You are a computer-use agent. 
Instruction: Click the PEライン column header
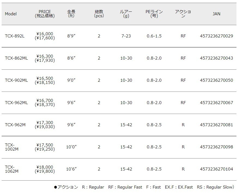154,14
